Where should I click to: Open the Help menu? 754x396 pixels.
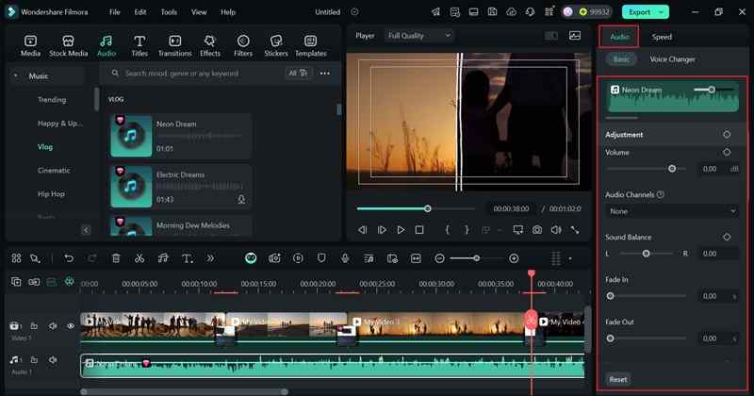pyautogui.click(x=228, y=12)
